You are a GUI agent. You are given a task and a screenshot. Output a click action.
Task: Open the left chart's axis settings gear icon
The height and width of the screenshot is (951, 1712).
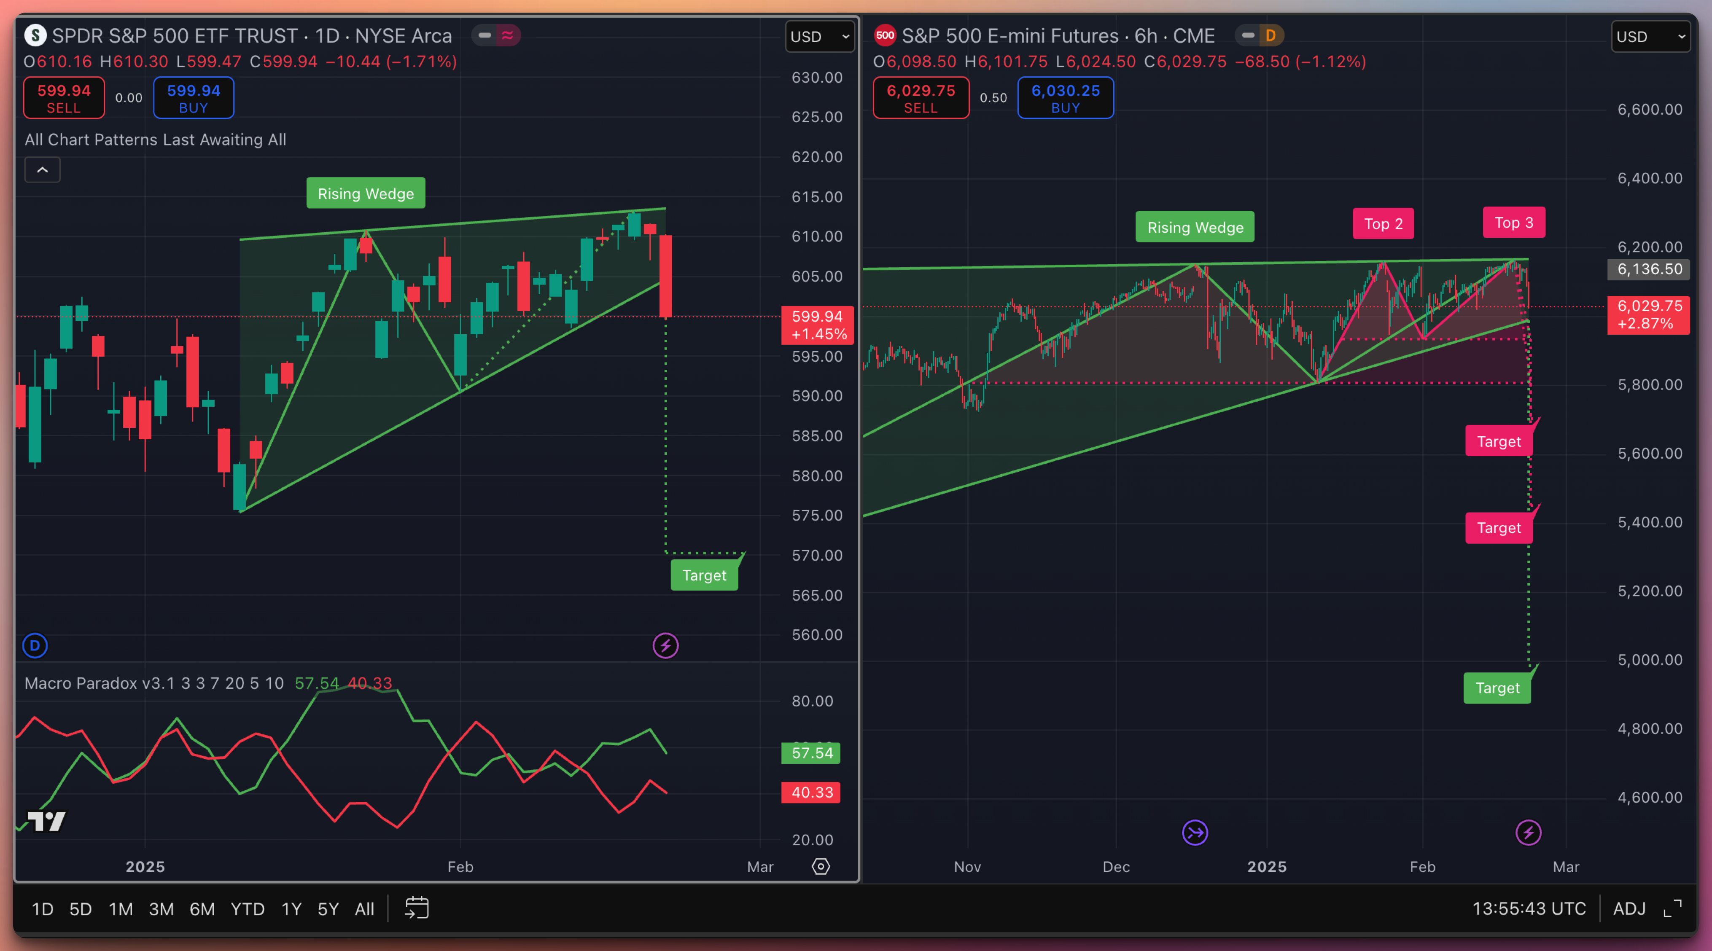tap(821, 867)
